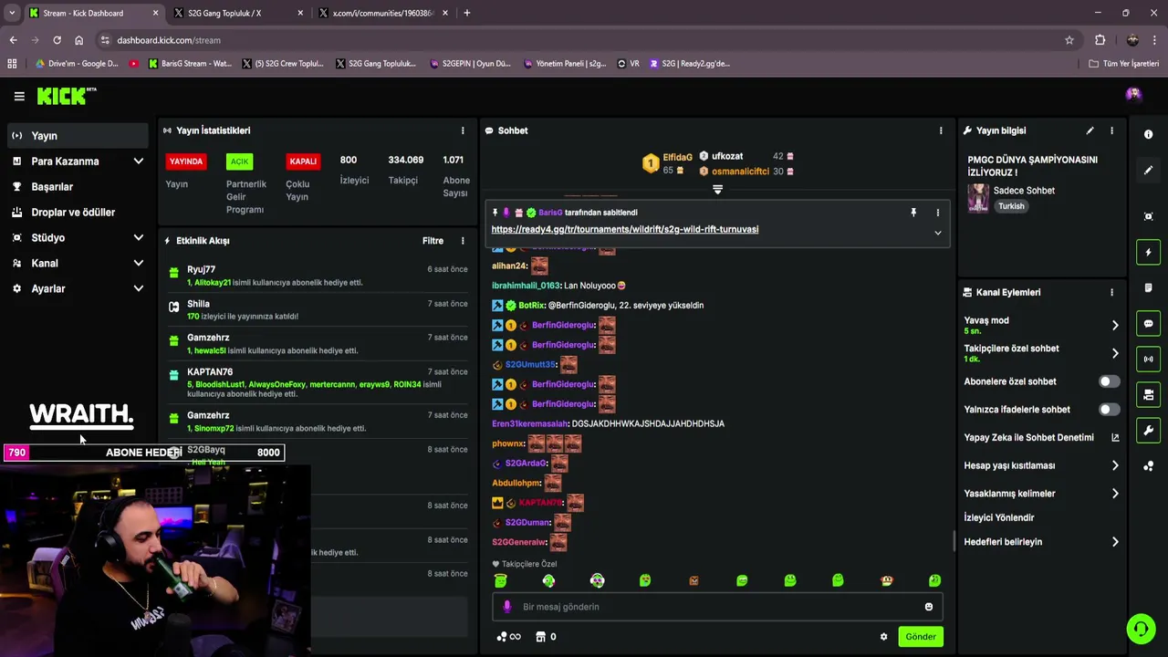Open the hamburger menu beside the Kick logo
This screenshot has width=1168, height=657.
19,96
